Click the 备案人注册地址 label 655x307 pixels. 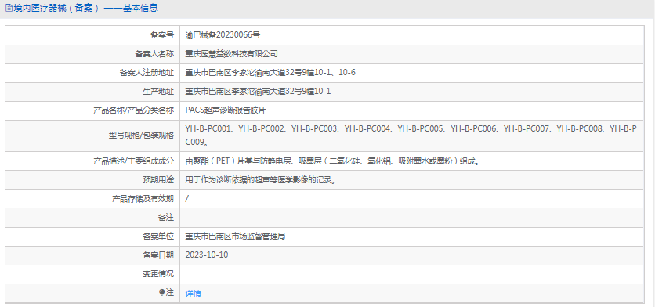pyautogui.click(x=147, y=73)
